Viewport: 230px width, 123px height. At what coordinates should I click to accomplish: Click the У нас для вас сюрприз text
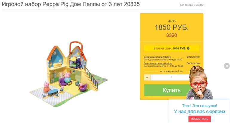coord(200,111)
